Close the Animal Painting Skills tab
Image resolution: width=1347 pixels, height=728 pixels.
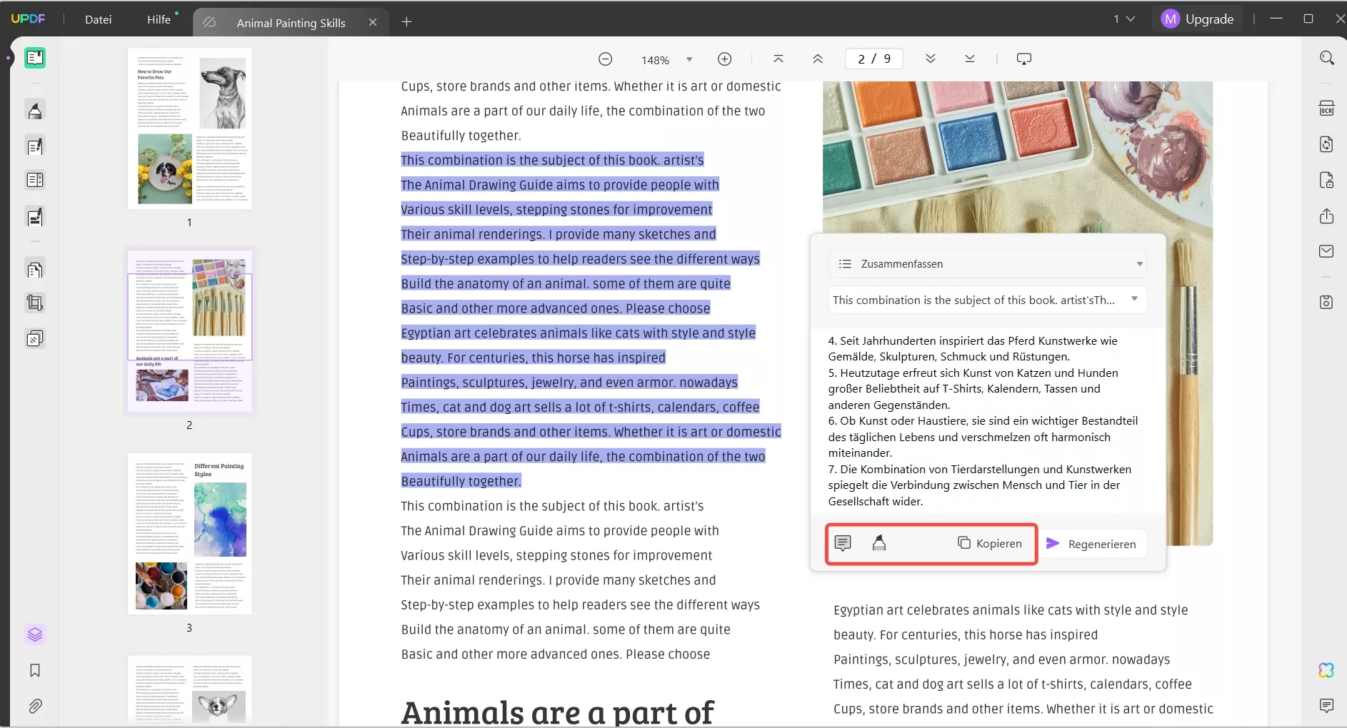click(x=373, y=22)
